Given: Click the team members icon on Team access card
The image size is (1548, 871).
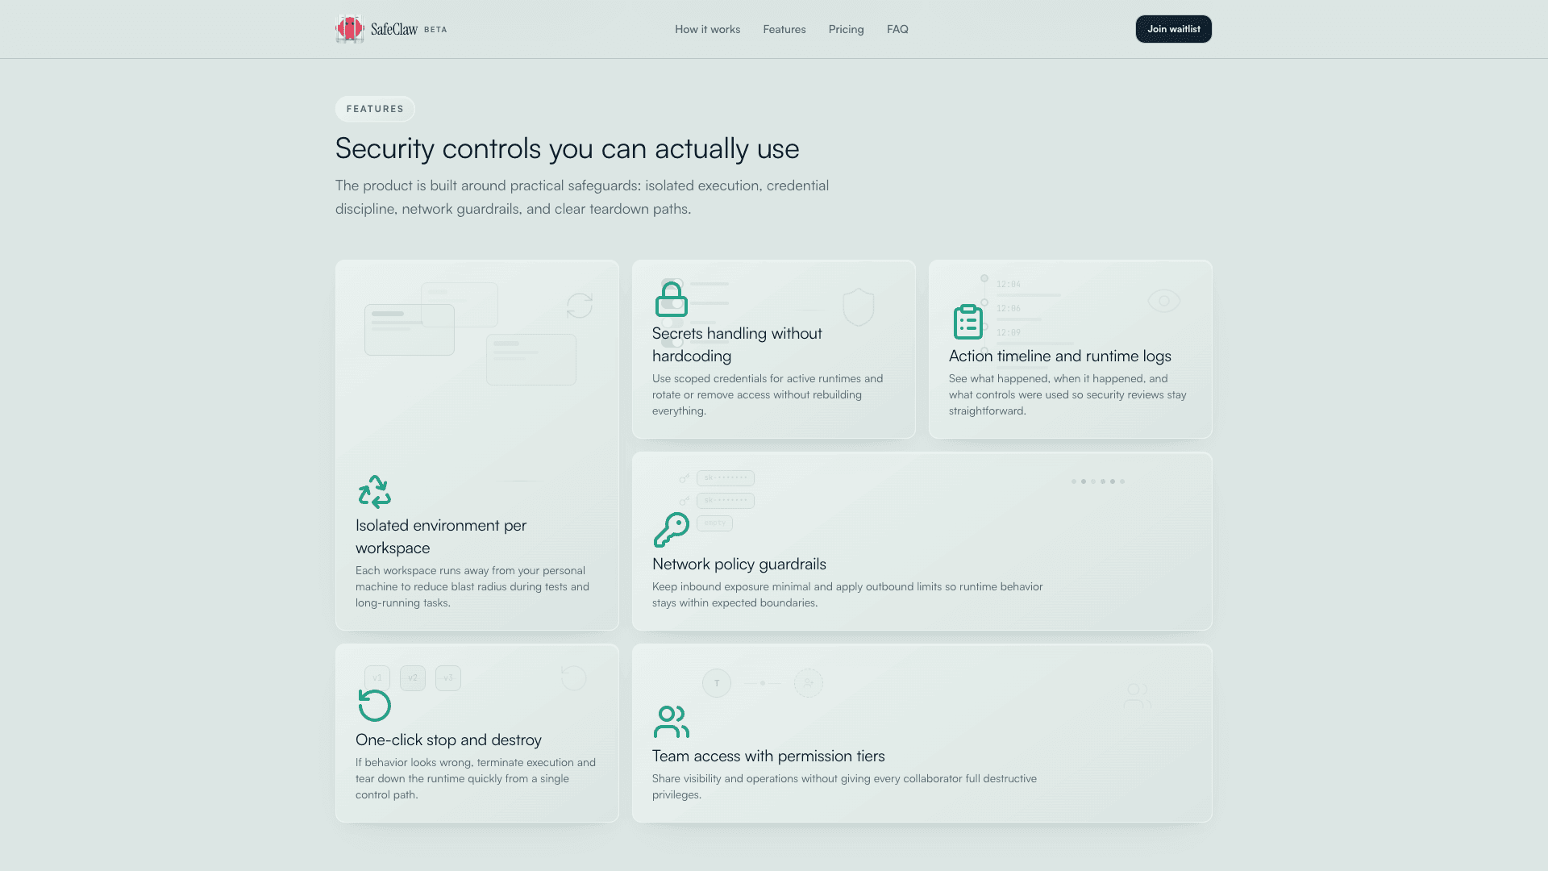Looking at the screenshot, I should [670, 722].
